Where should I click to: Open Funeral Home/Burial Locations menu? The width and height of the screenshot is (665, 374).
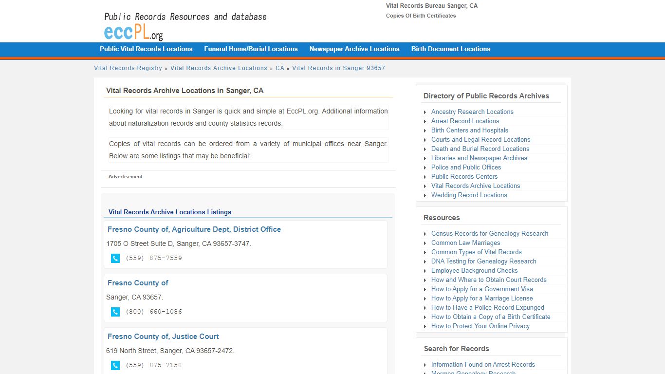pos(251,49)
